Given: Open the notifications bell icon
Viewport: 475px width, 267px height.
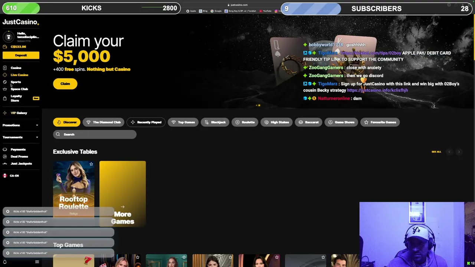Looking at the screenshot, I should coord(5,262).
